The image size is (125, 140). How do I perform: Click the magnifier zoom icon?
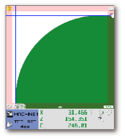click(101, 119)
